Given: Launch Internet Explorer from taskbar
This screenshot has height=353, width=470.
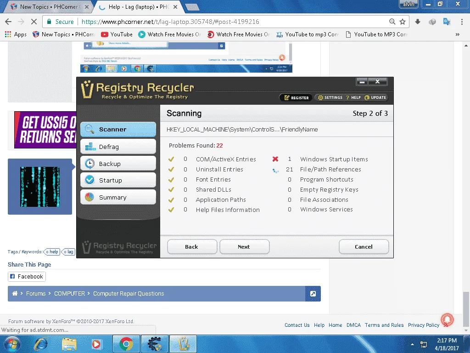Looking at the screenshot, I should [41, 344].
